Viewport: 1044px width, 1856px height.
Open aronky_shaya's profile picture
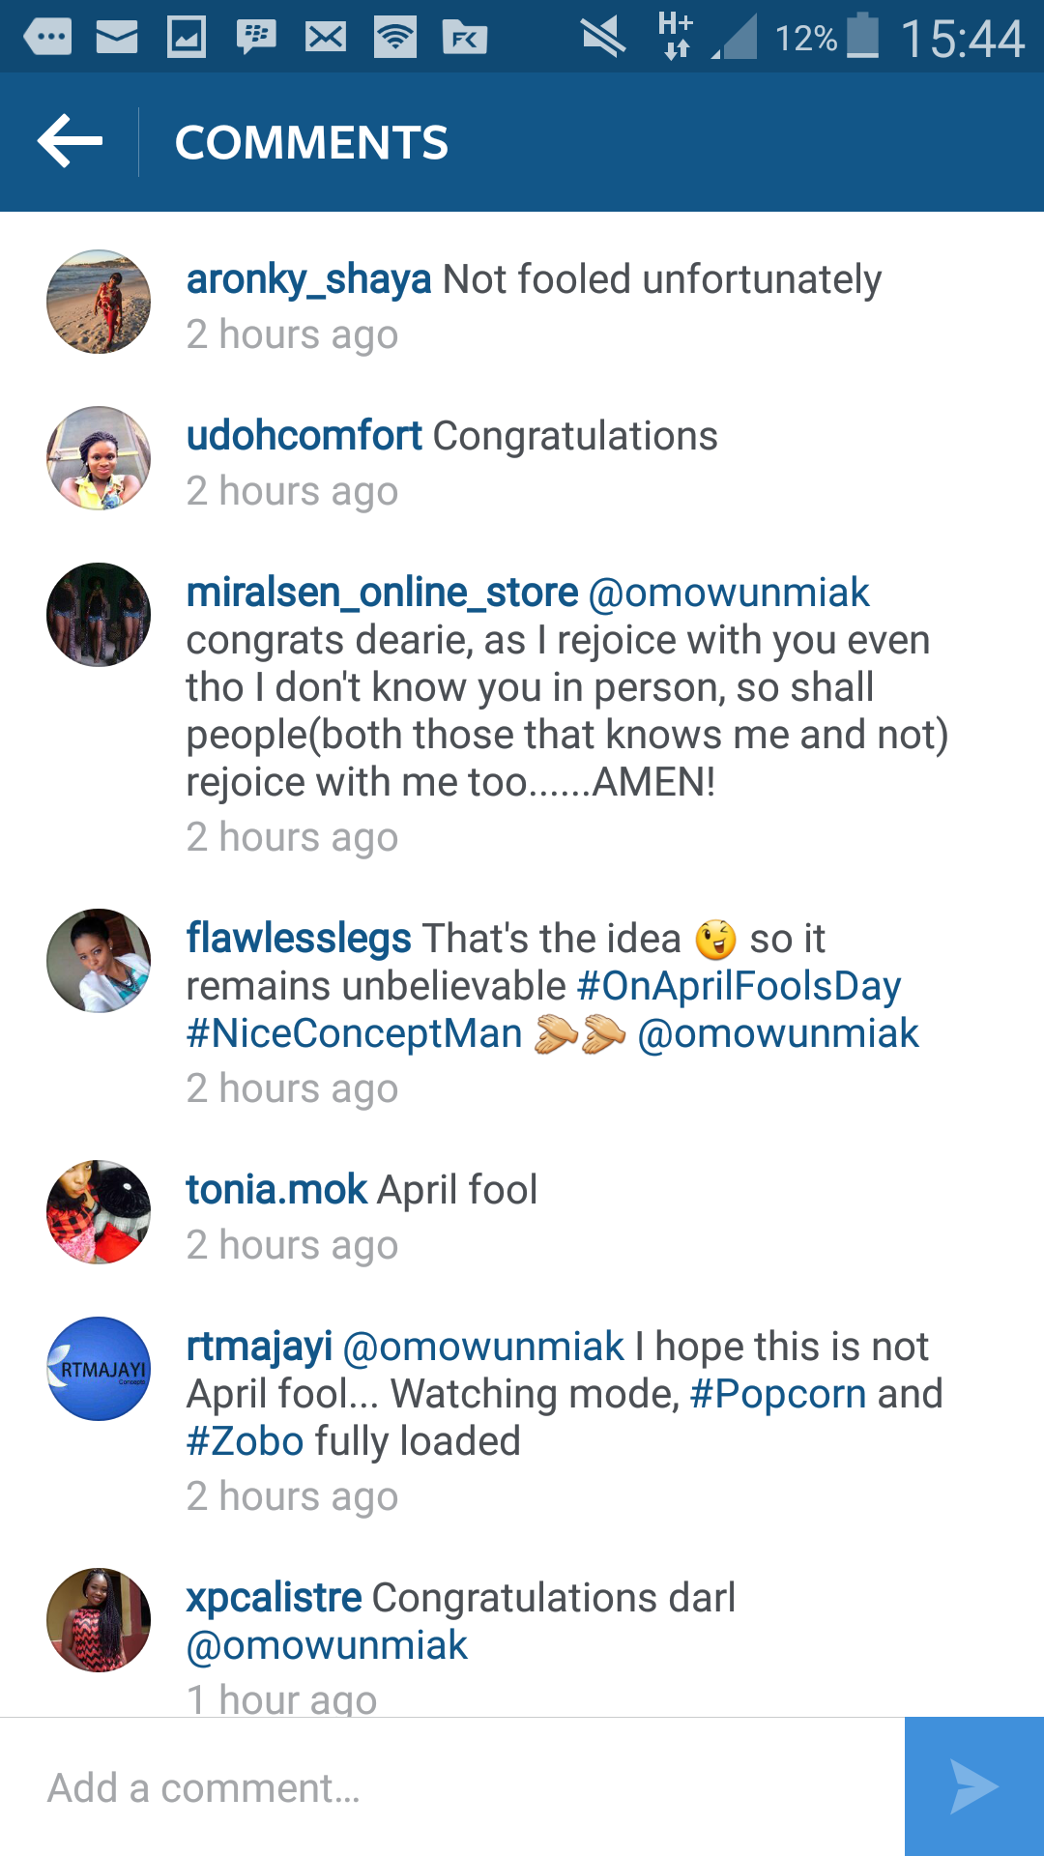pos(99,303)
